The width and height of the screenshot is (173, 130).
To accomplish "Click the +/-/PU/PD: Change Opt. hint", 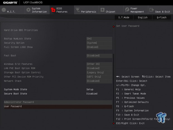I will pyautogui.click(x=131, y=85).
